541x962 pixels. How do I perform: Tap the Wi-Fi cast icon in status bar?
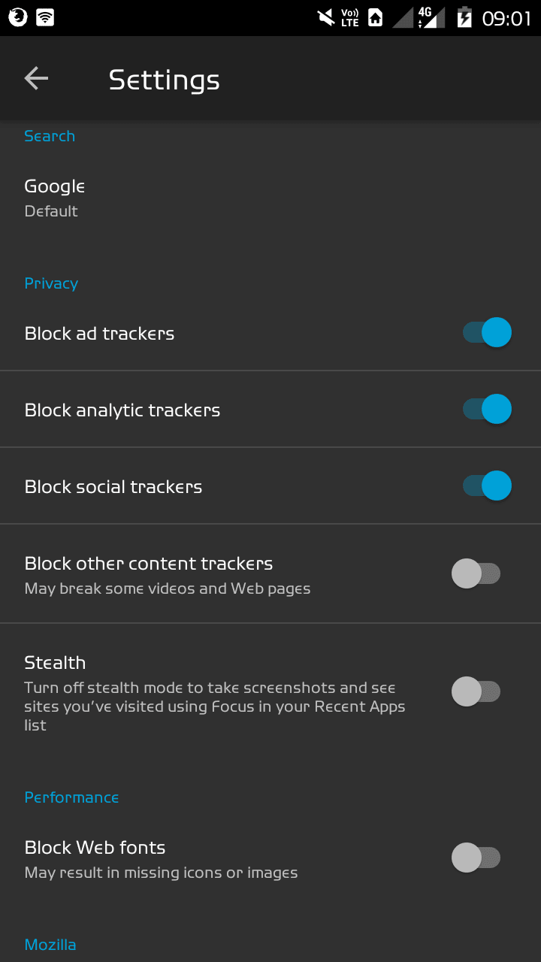coord(45,17)
